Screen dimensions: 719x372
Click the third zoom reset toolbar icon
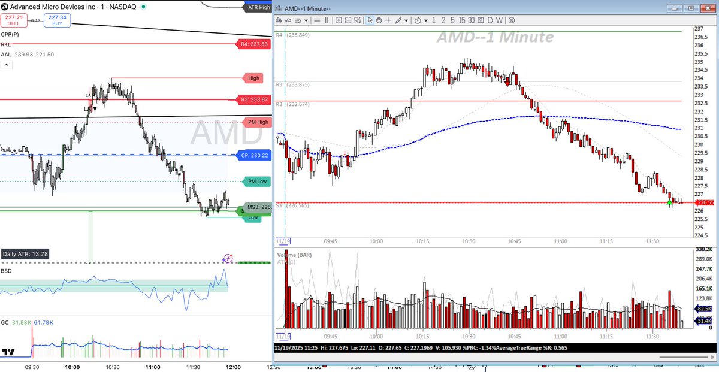coord(358,20)
